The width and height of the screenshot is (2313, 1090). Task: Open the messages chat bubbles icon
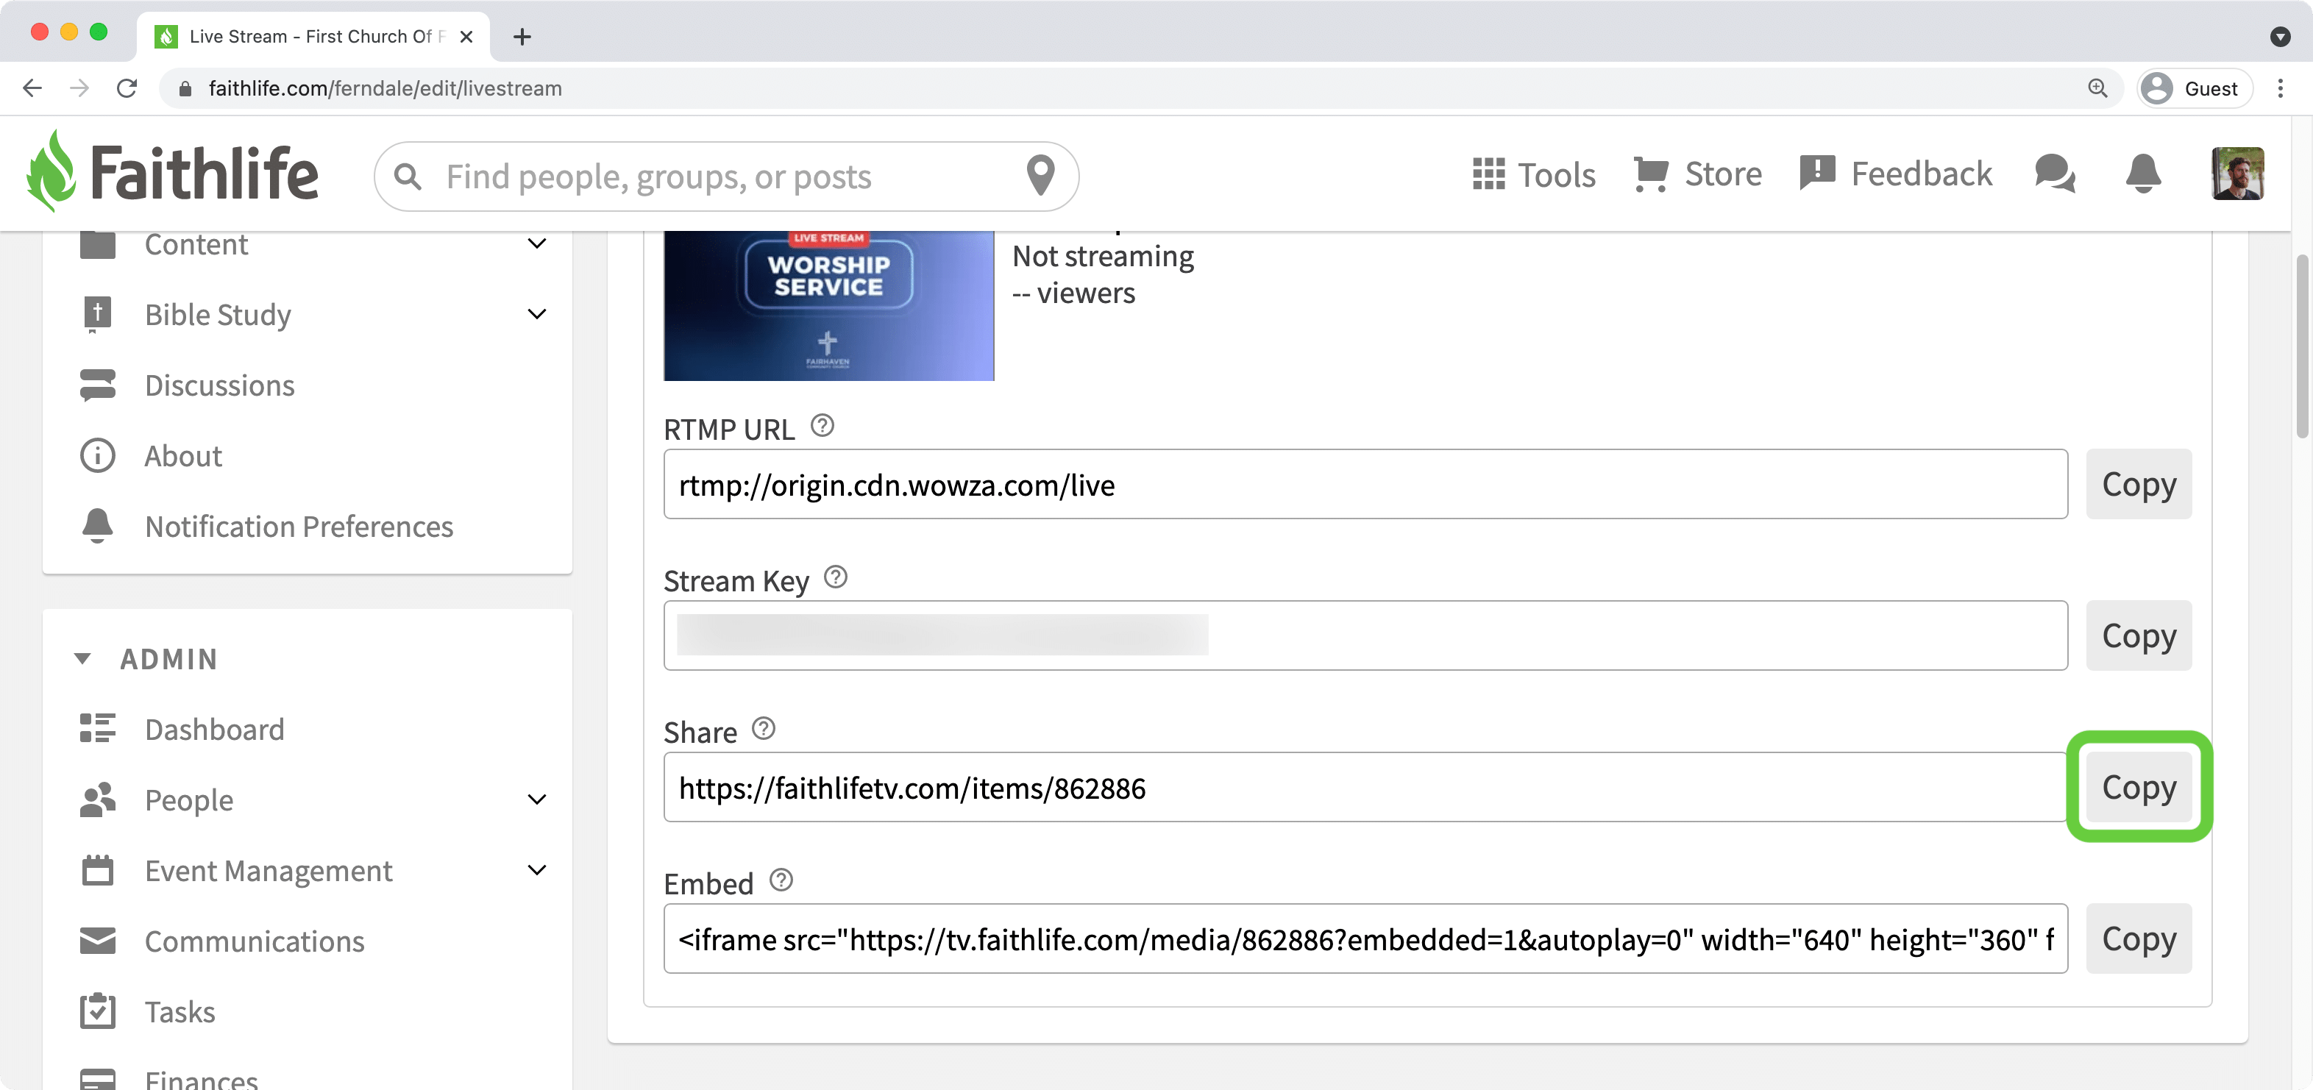tap(2054, 174)
